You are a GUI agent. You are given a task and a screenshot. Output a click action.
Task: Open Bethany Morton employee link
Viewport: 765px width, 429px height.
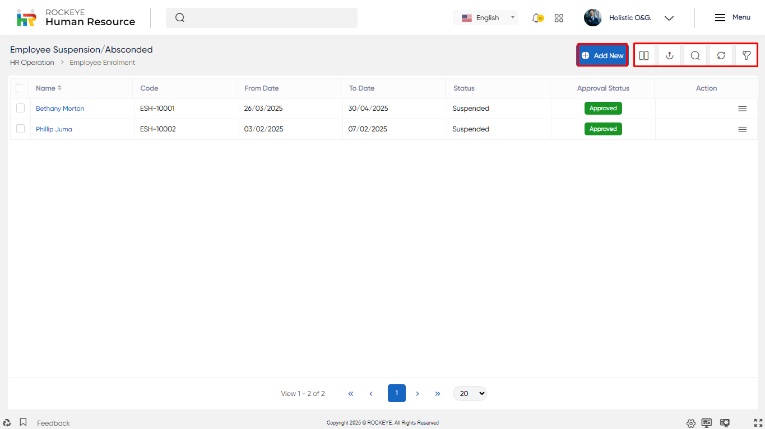[x=60, y=109]
